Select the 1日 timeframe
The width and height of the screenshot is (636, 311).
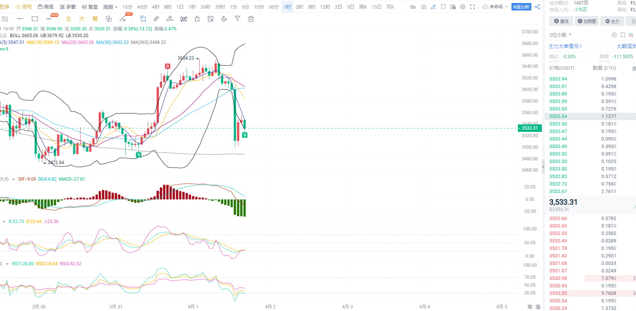180,7
